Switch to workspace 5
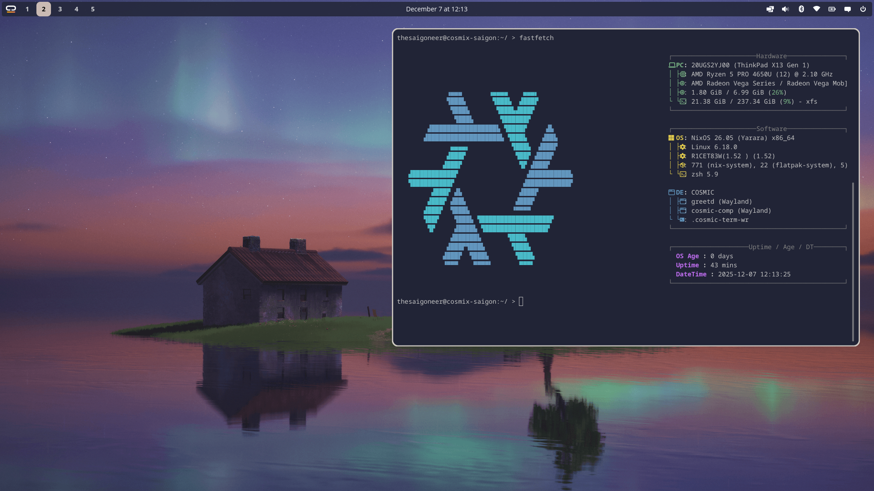Screen dimensions: 874x491 coord(93,9)
